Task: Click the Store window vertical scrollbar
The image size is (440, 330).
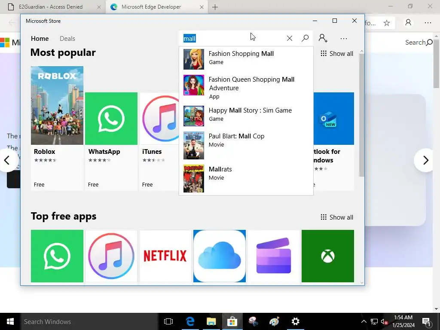Action: pos(361,115)
